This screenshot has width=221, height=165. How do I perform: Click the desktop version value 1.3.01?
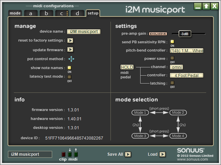(x=73, y=128)
